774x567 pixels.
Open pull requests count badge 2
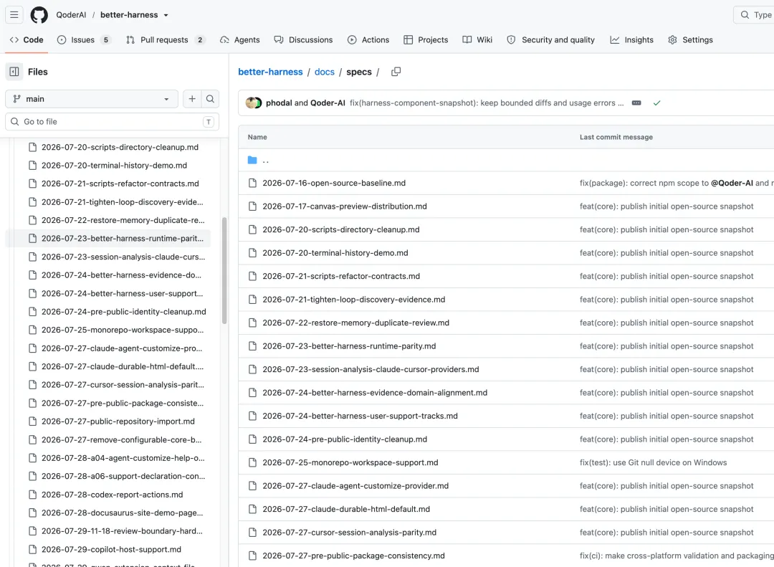click(x=200, y=40)
